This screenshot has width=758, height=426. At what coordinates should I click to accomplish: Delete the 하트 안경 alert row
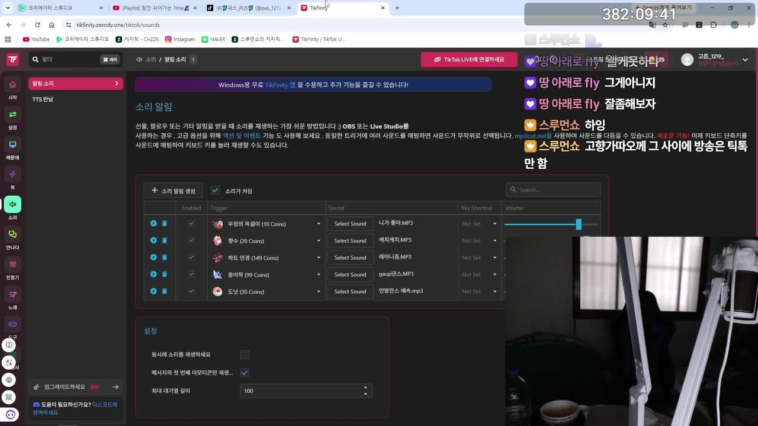pyautogui.click(x=165, y=257)
